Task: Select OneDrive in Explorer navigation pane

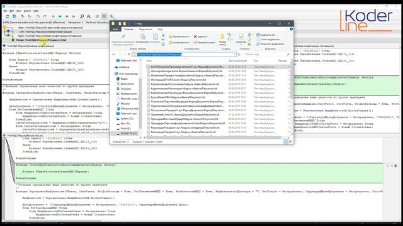Action: 122,67
